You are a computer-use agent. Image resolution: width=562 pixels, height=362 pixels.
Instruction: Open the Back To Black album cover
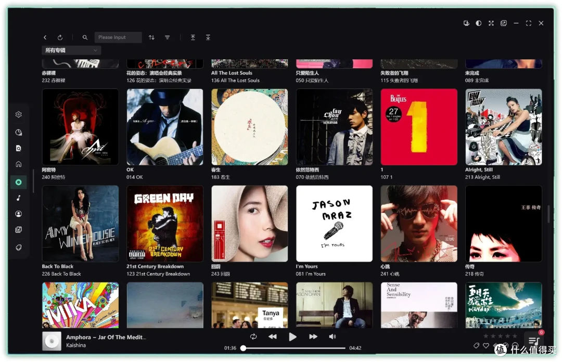(80, 224)
